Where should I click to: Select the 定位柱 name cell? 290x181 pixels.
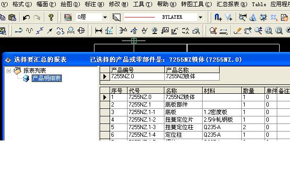tap(183, 135)
